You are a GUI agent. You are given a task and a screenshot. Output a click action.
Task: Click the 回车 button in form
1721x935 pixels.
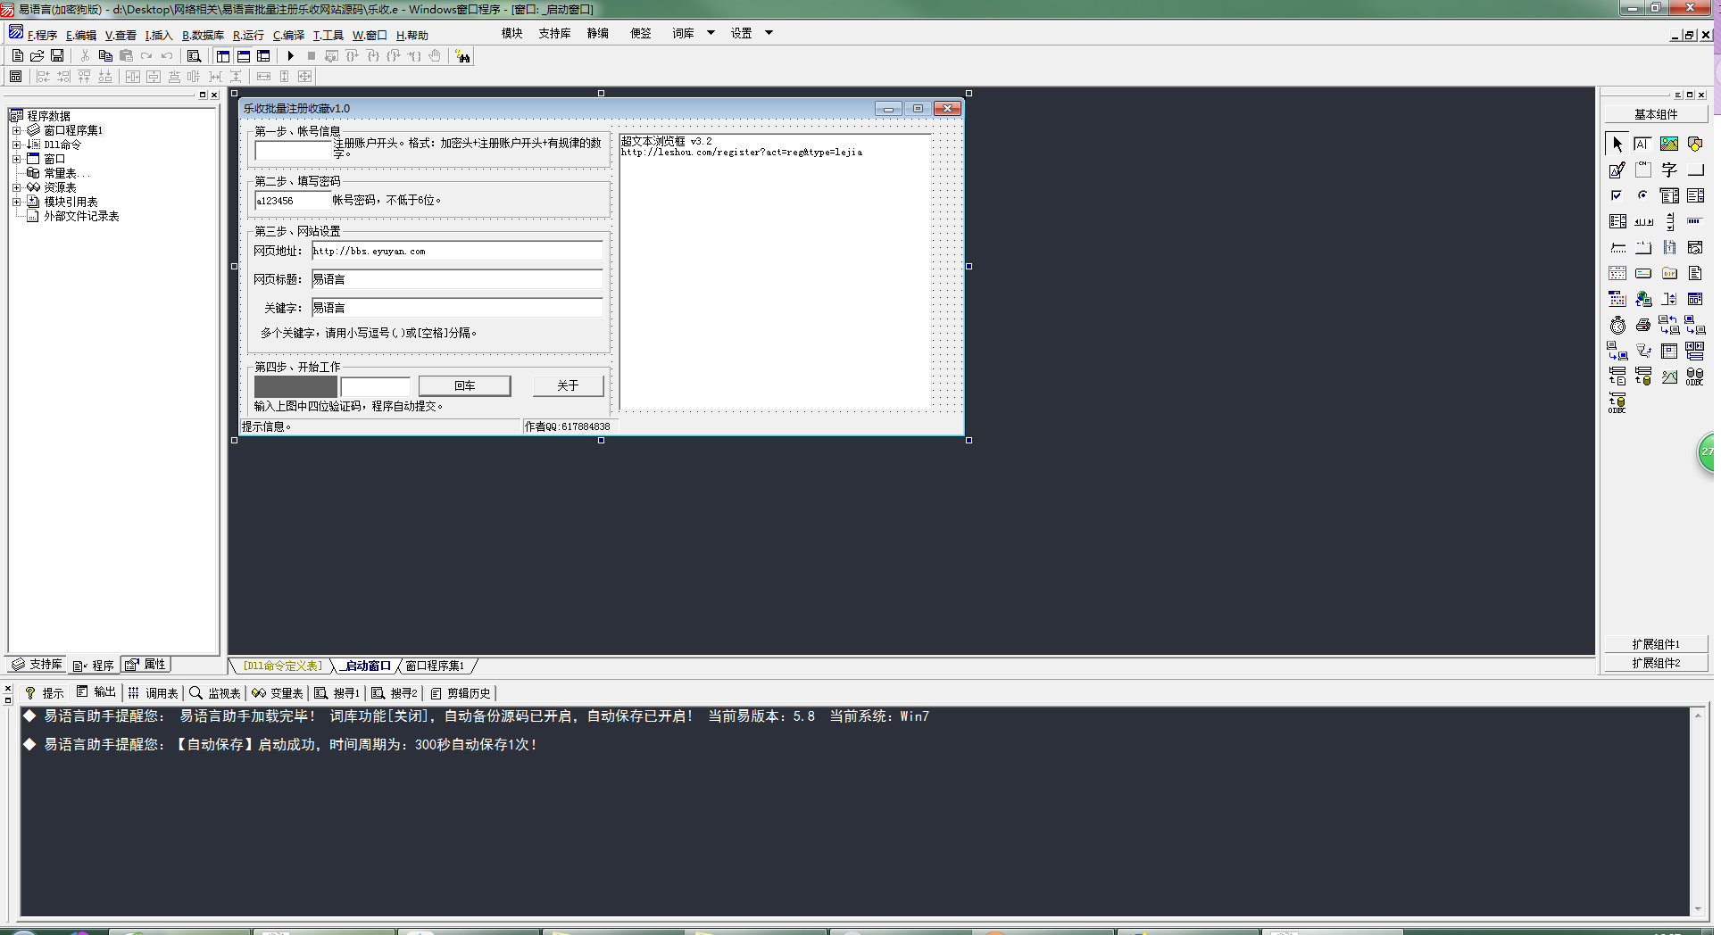click(x=464, y=385)
